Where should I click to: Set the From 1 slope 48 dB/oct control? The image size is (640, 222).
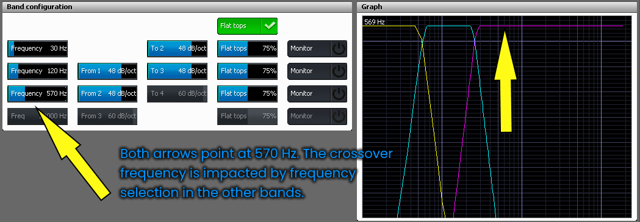pos(107,71)
